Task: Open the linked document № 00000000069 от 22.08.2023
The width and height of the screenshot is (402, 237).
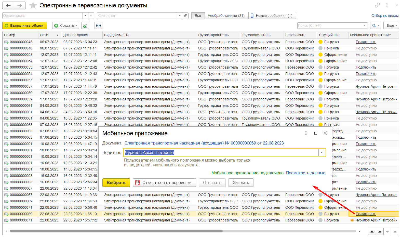Action: [x=204, y=143]
